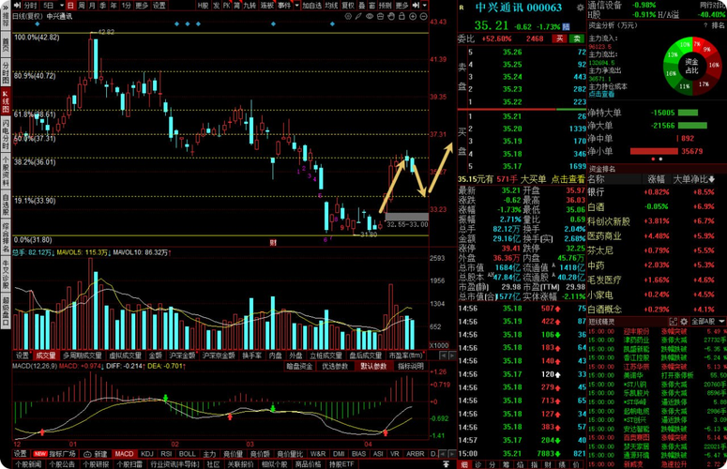Click the pop-out icon in 短线精灵 header

[x=674, y=321]
